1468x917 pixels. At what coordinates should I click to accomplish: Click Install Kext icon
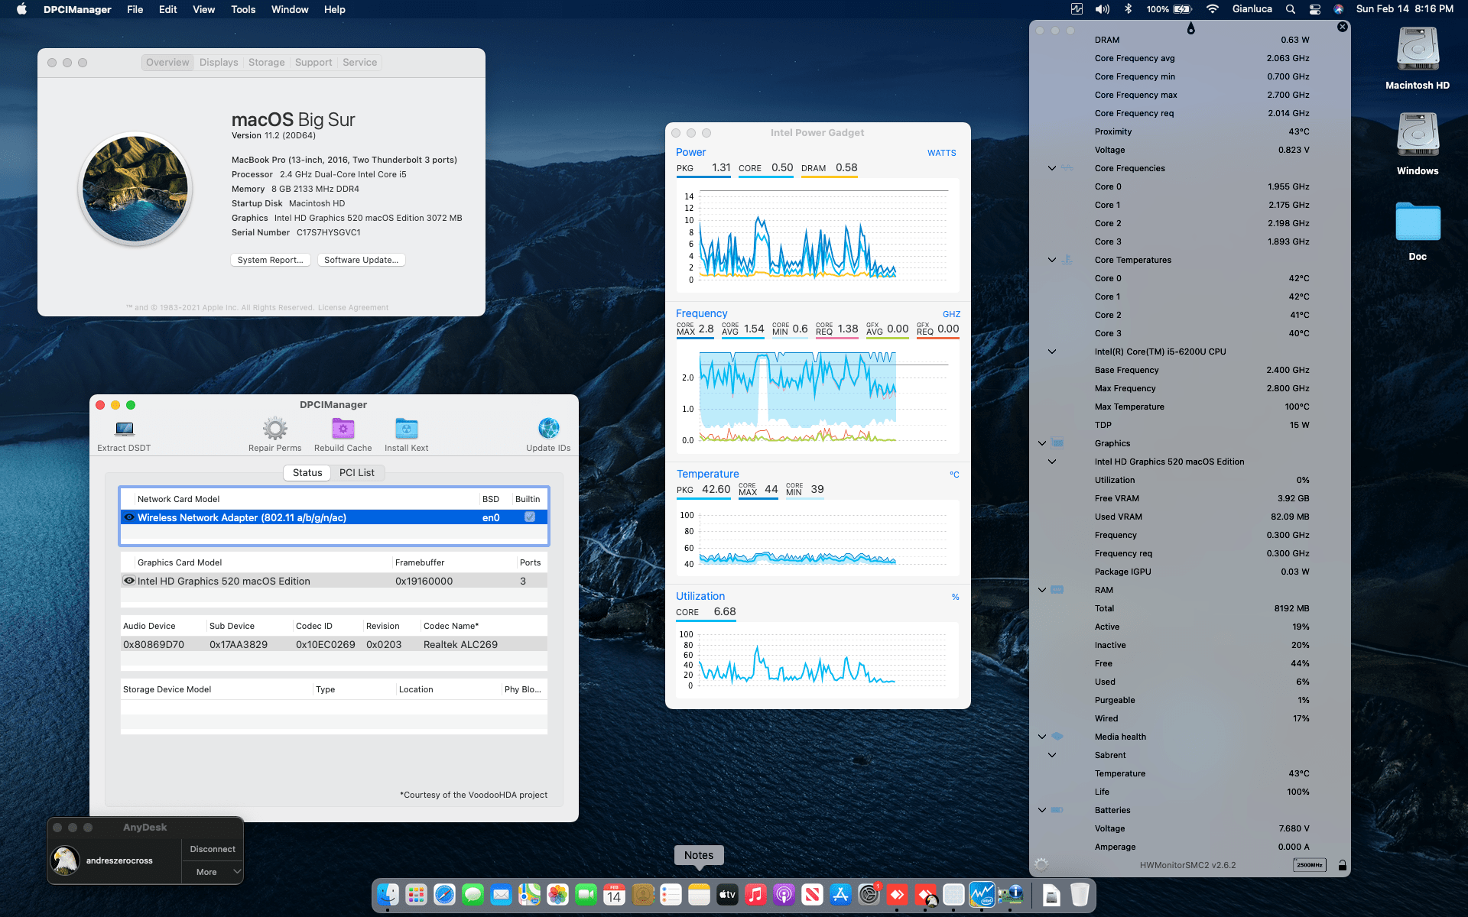pyautogui.click(x=407, y=429)
